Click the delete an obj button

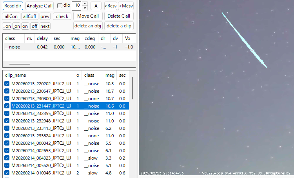(88, 26)
